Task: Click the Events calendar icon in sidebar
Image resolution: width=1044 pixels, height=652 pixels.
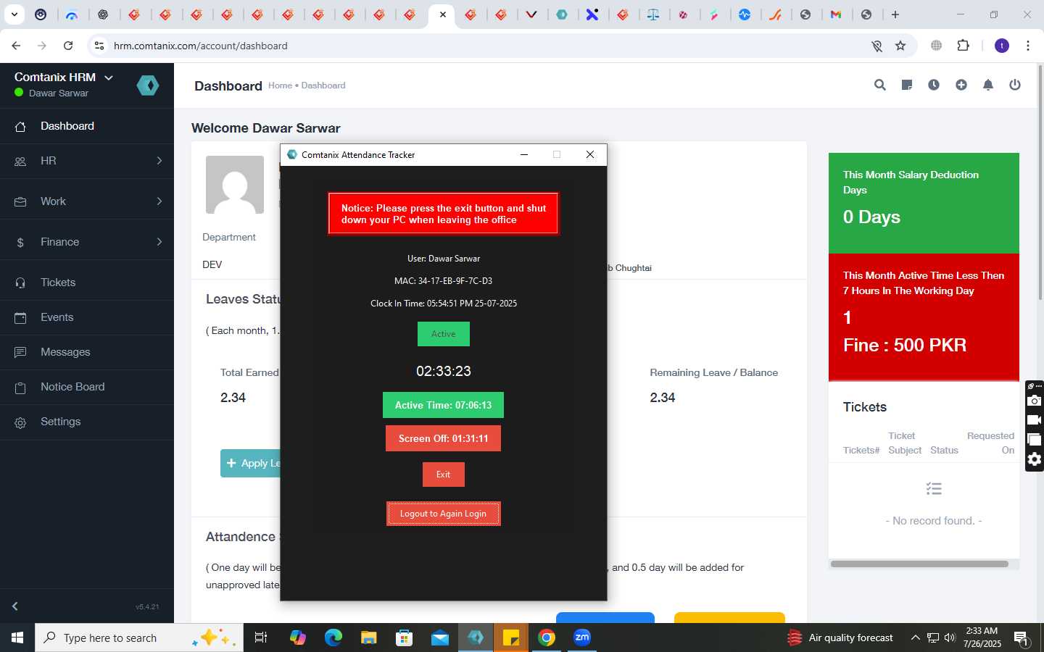Action: pyautogui.click(x=20, y=317)
